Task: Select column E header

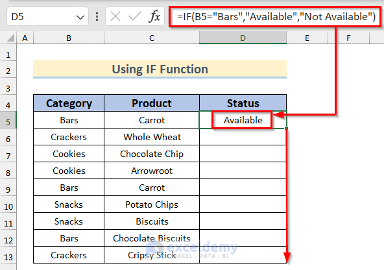Action: click(x=307, y=38)
